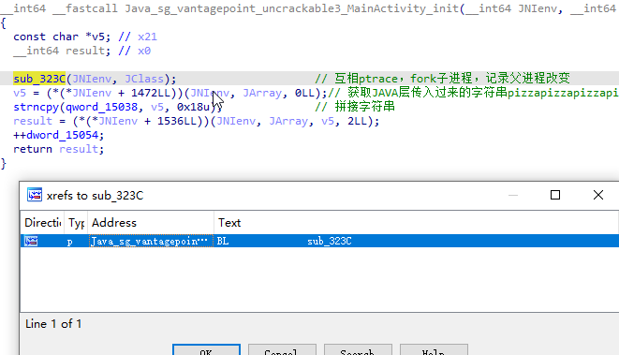Click the highlighted sub_323C function call
This screenshot has height=355, width=619.
(x=39, y=79)
